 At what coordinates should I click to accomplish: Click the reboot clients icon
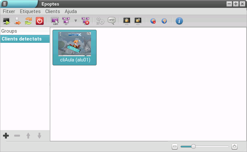(29, 21)
